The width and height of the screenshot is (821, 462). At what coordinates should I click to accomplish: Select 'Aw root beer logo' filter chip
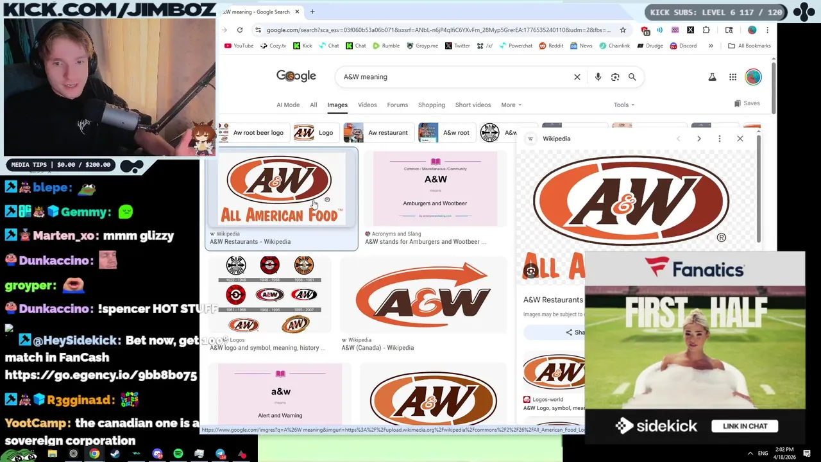[x=253, y=133]
